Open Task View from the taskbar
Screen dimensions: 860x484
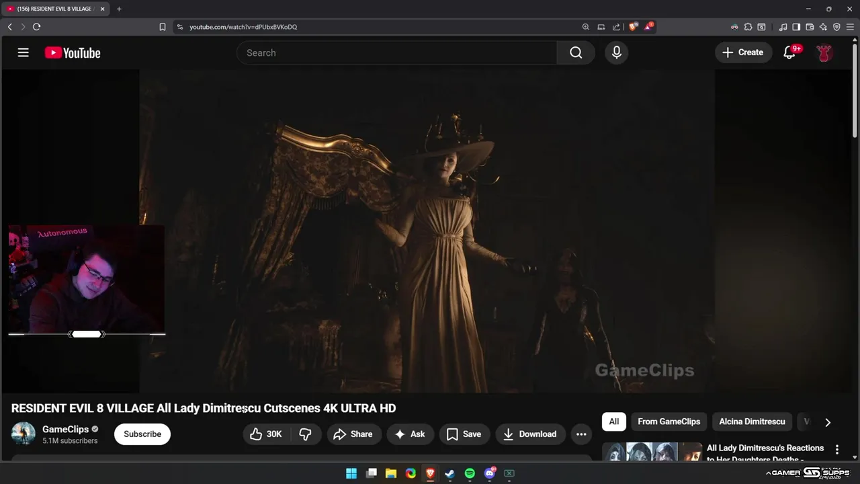[371, 473]
